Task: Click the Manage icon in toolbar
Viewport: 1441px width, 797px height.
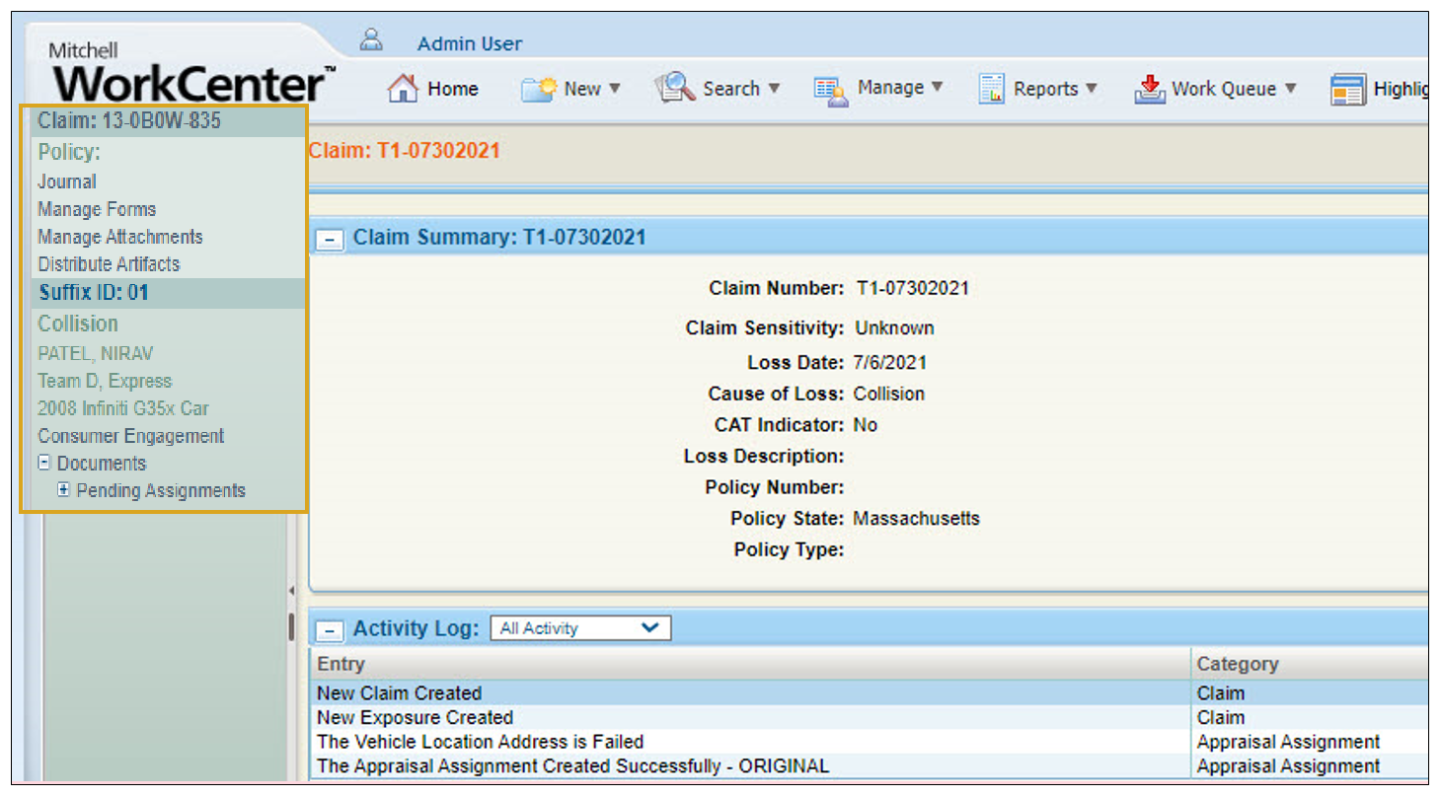Action: pos(831,90)
